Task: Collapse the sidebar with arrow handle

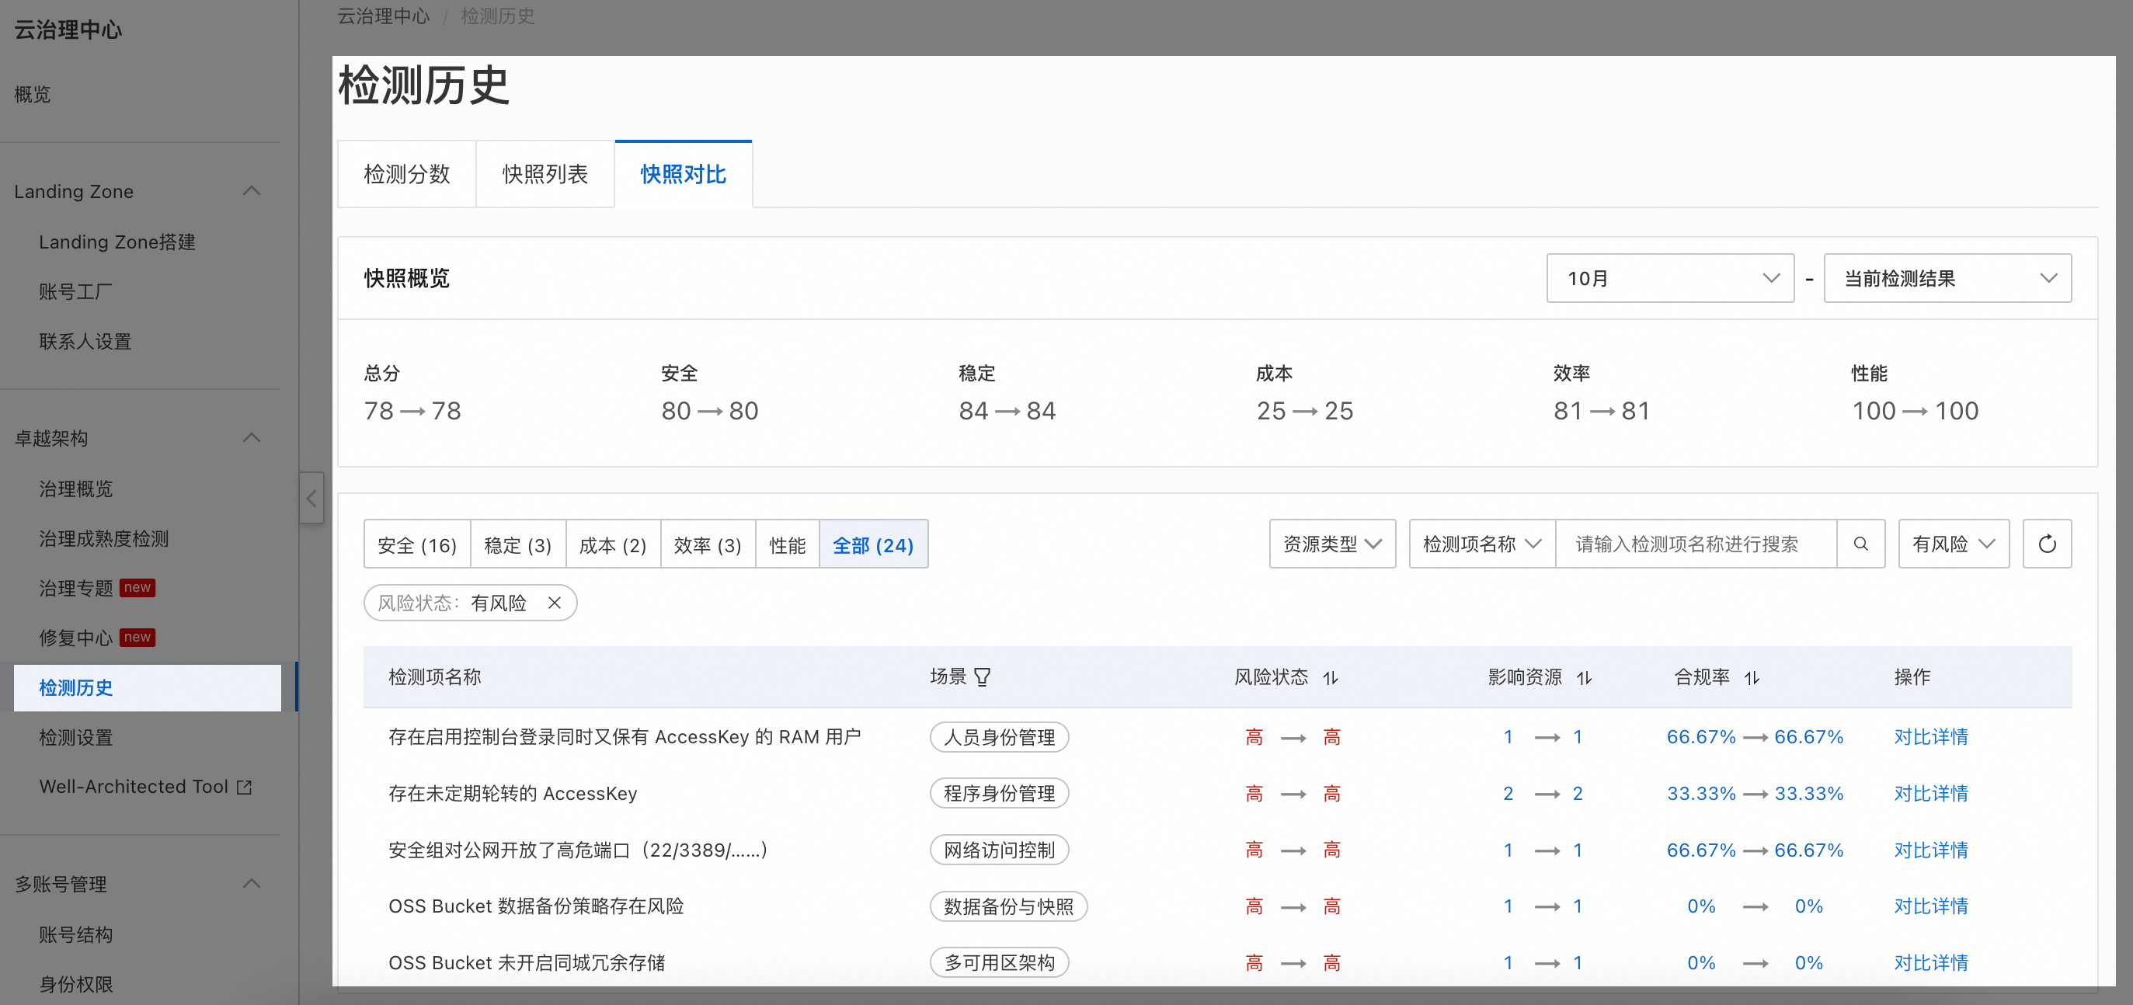Action: tap(311, 499)
